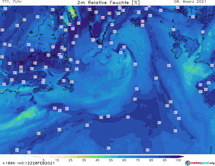Click the "Init:12Z28FEB2021" run label
215x166 pixels.
coord(36,163)
